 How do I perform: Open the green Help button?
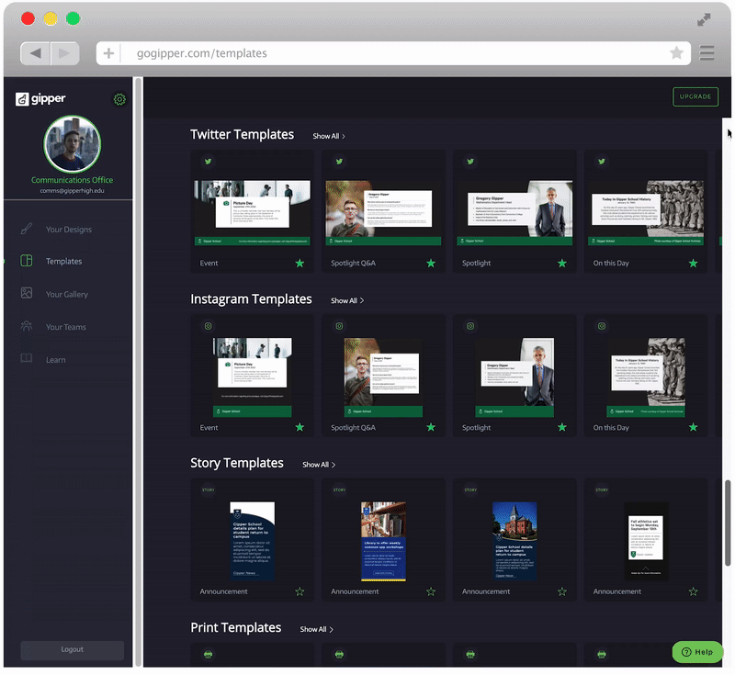tap(697, 651)
